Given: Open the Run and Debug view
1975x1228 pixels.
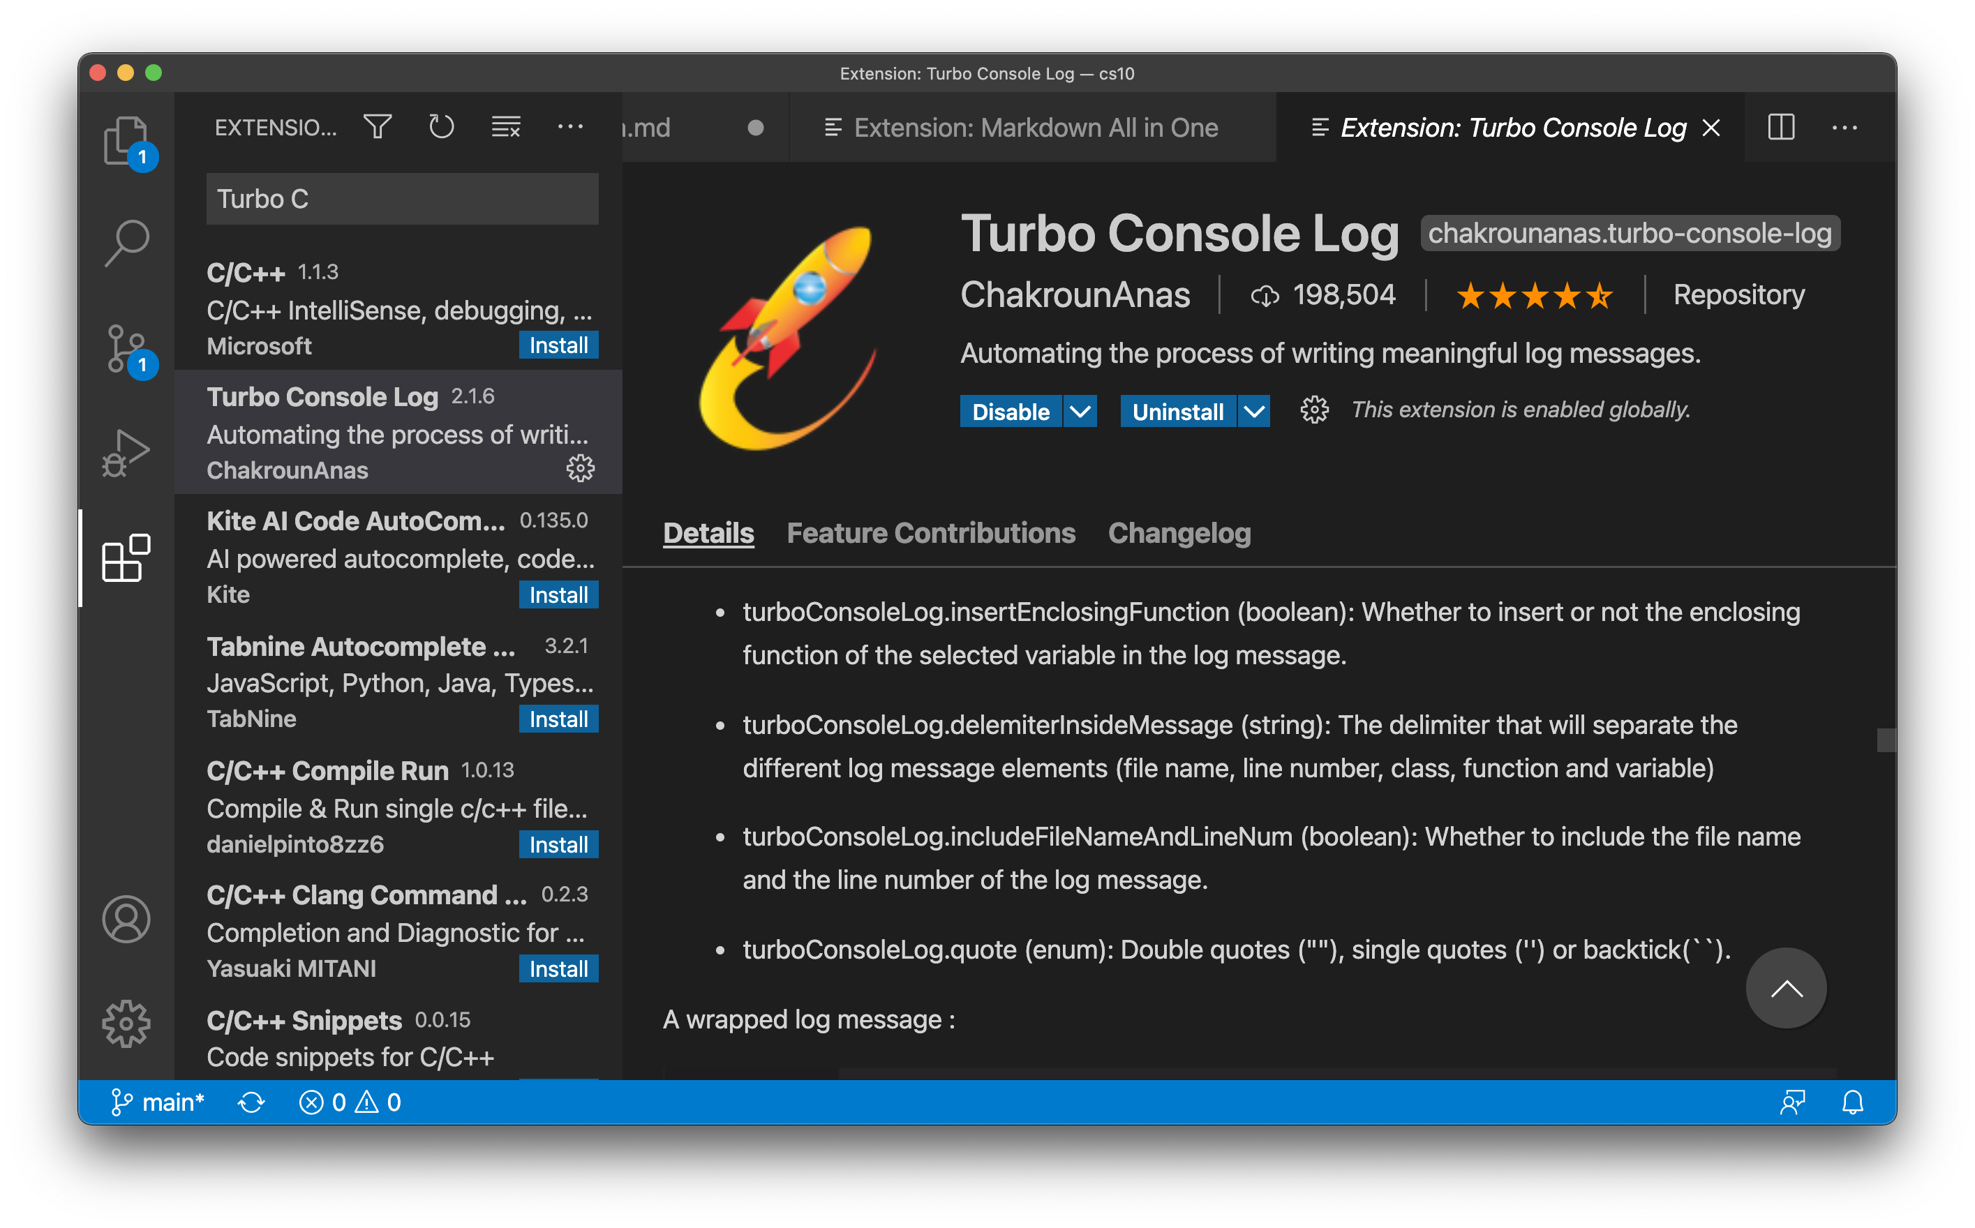Looking at the screenshot, I should tap(126, 452).
